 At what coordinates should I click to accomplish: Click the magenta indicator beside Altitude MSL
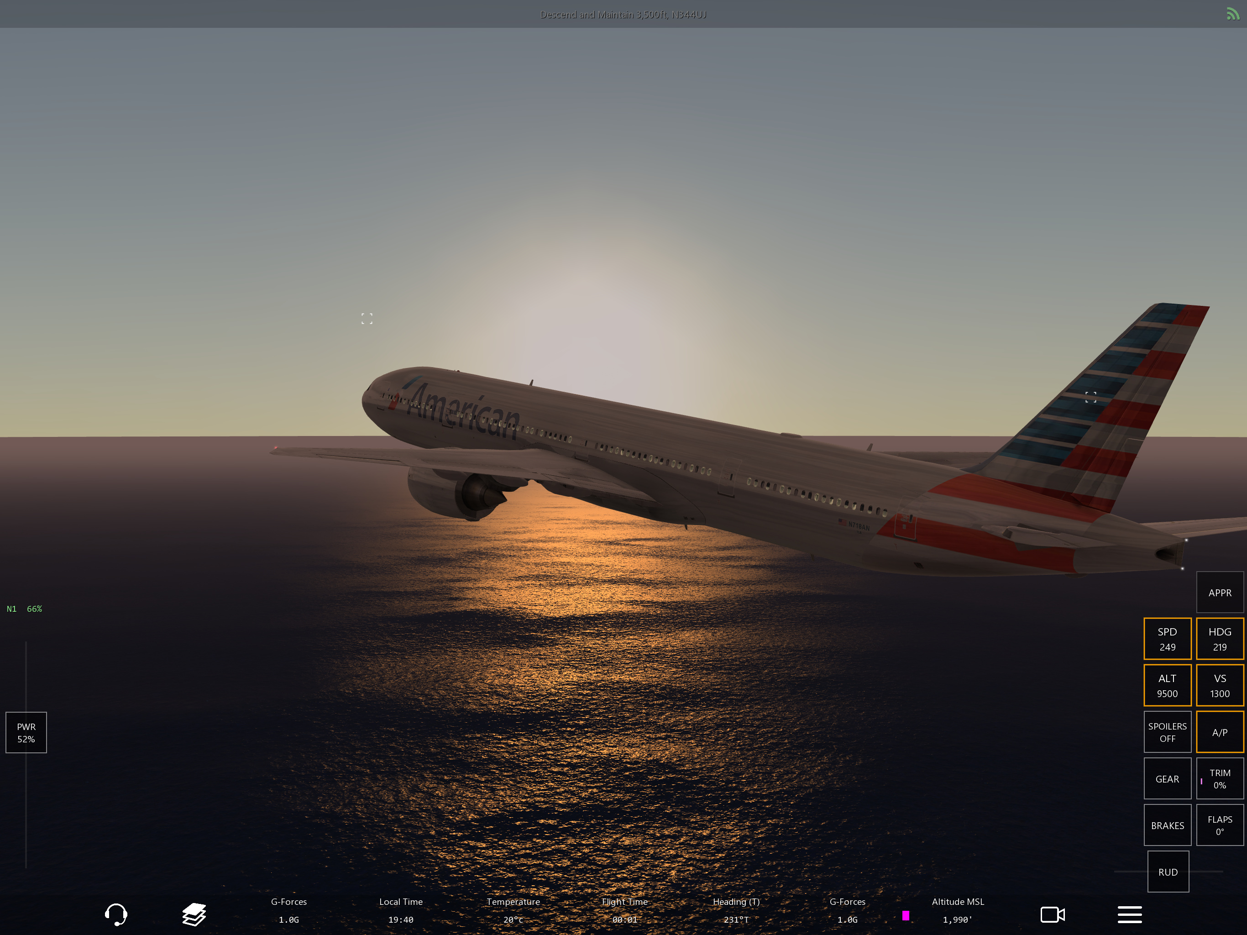906,915
